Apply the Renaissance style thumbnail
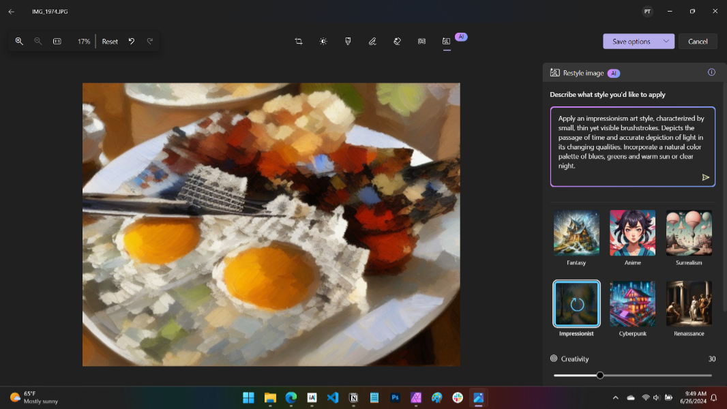The height and width of the screenshot is (409, 727). click(689, 303)
